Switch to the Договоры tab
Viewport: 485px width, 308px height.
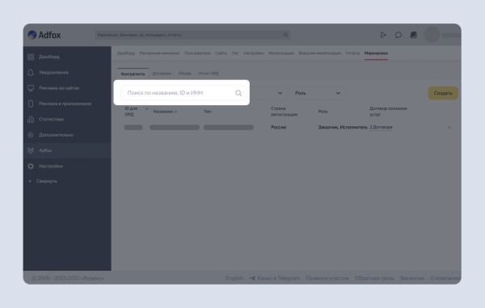click(162, 74)
